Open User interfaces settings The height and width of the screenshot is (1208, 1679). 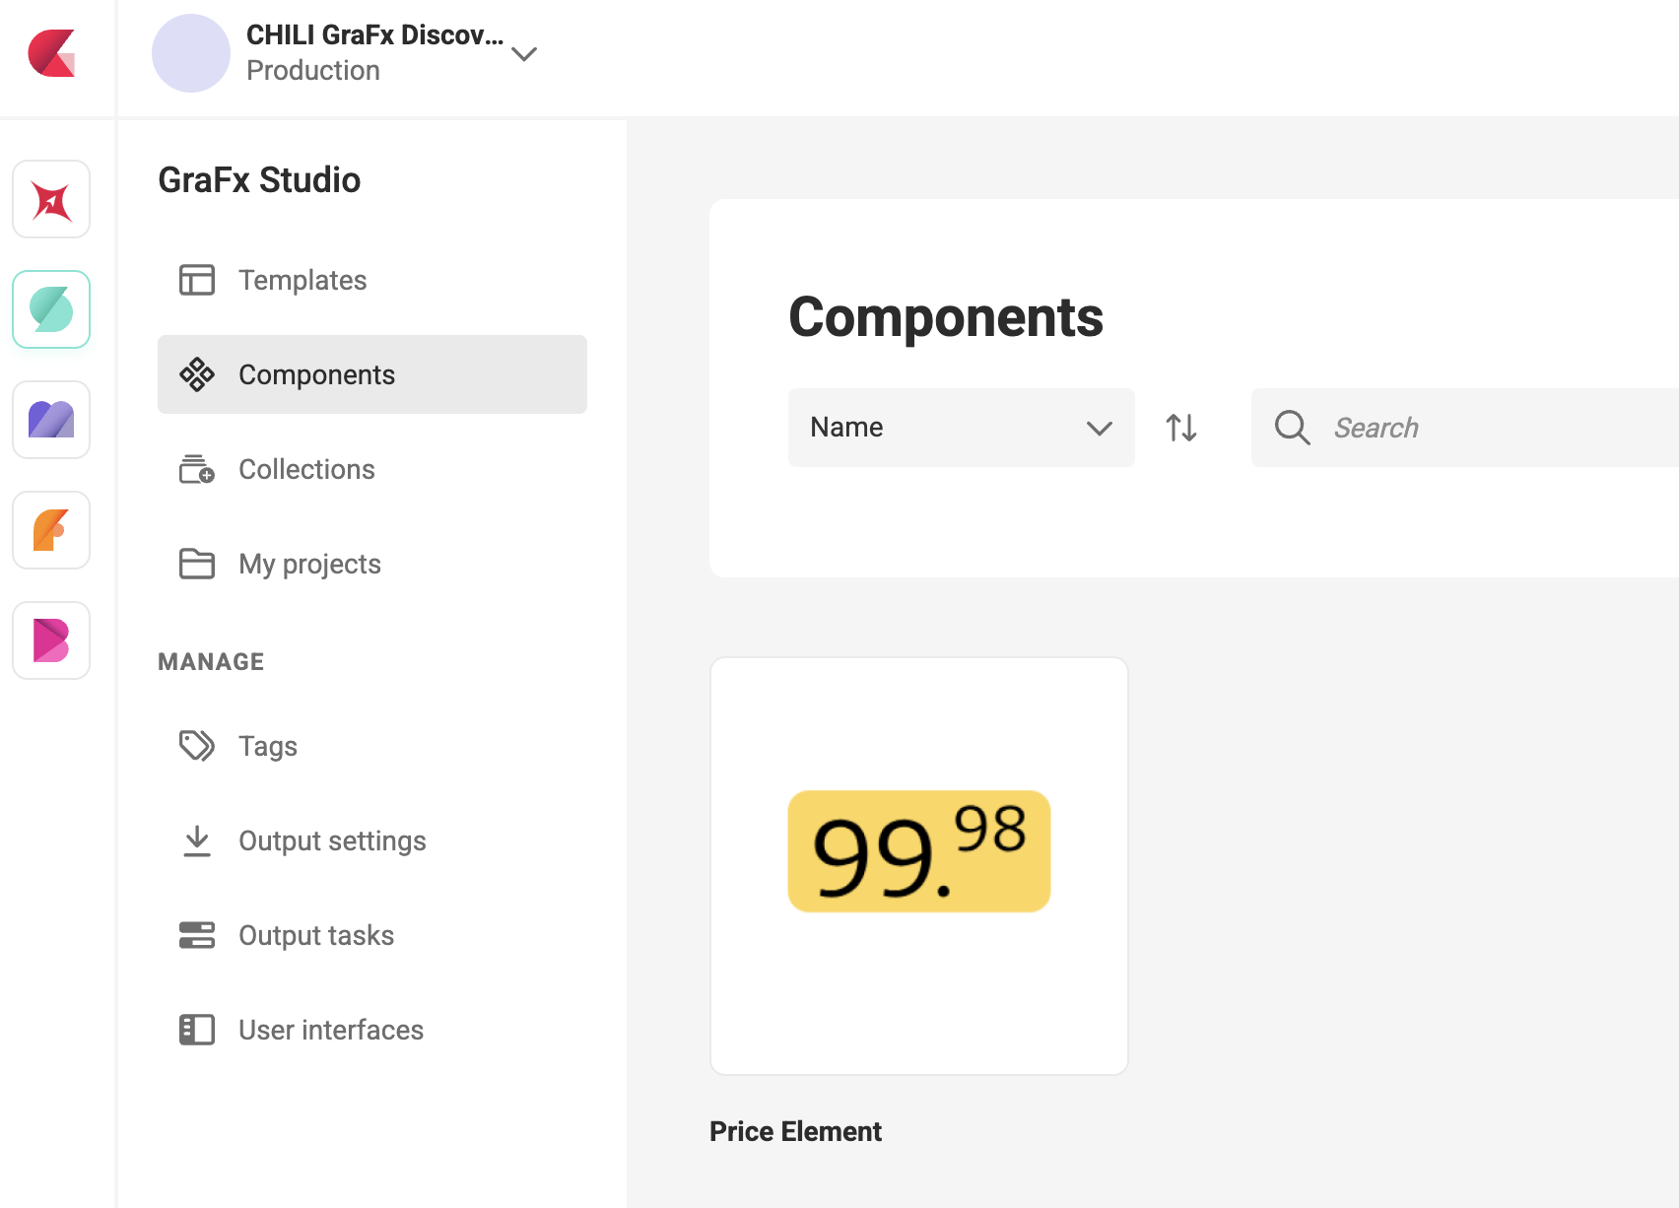click(x=330, y=1030)
